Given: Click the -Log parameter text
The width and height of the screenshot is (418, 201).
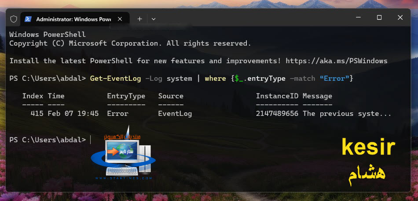Looking at the screenshot, I should (154, 79).
